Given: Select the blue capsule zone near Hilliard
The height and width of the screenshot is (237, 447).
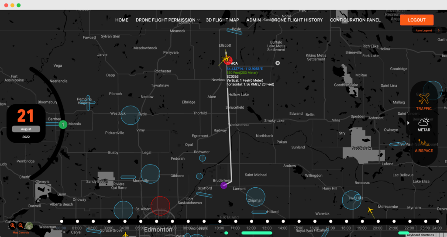Looking at the screenshot, I should [x=259, y=212].
